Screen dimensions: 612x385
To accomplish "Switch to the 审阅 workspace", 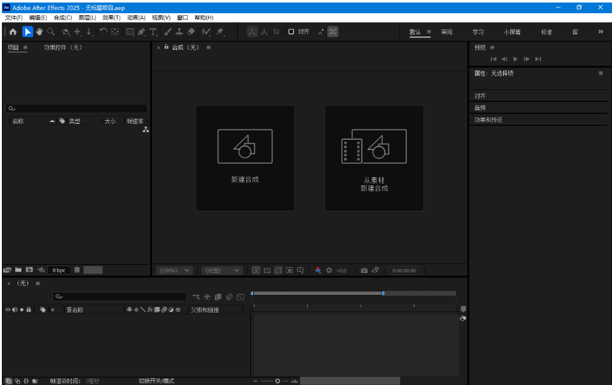I will coord(447,32).
